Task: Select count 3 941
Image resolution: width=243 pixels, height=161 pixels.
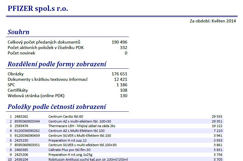Action: pos(218,136)
